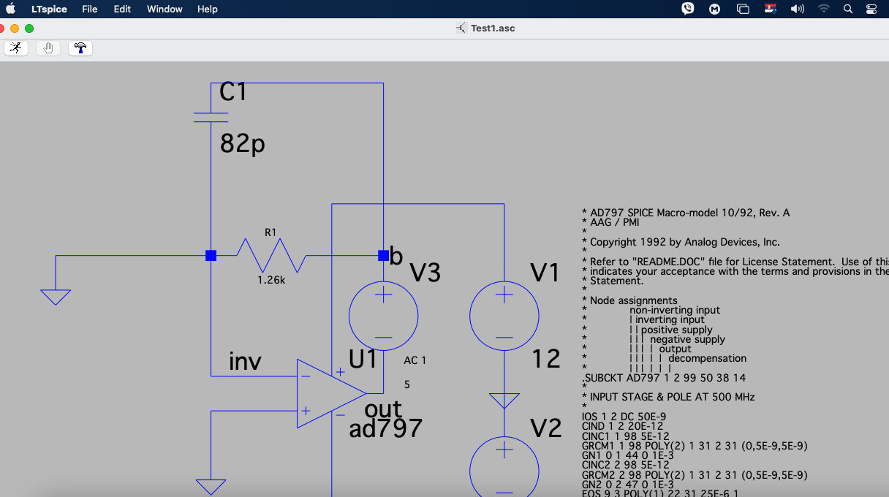
Task: Click the ground symbol below V1
Action: pos(504,401)
